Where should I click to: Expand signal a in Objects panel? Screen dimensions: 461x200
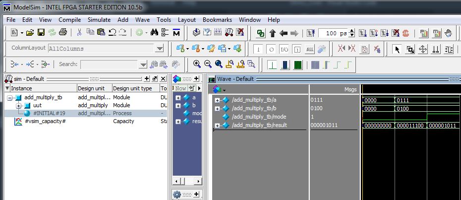(x=178, y=97)
